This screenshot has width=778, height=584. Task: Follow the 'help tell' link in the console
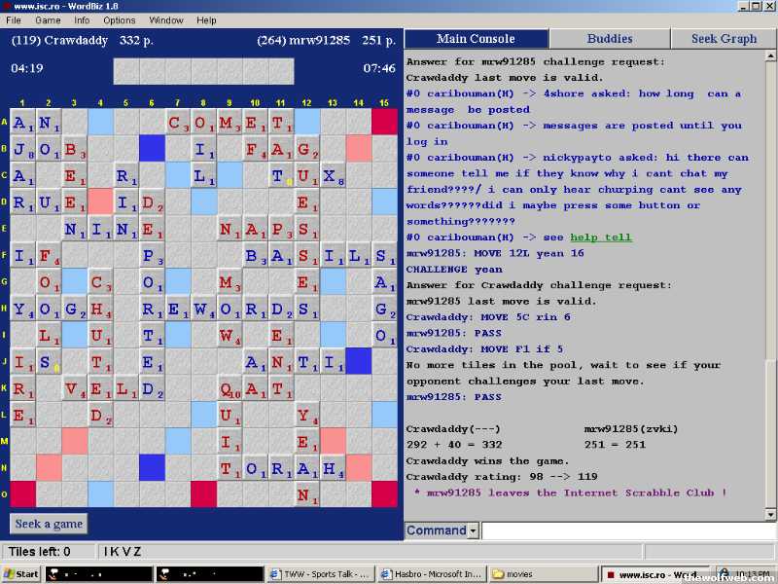[x=601, y=237]
